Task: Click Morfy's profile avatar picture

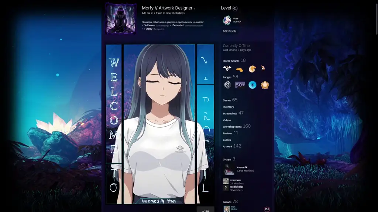Action: tap(121, 18)
